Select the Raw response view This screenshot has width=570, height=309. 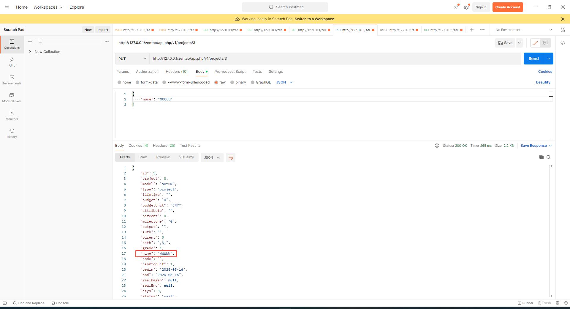click(x=143, y=157)
